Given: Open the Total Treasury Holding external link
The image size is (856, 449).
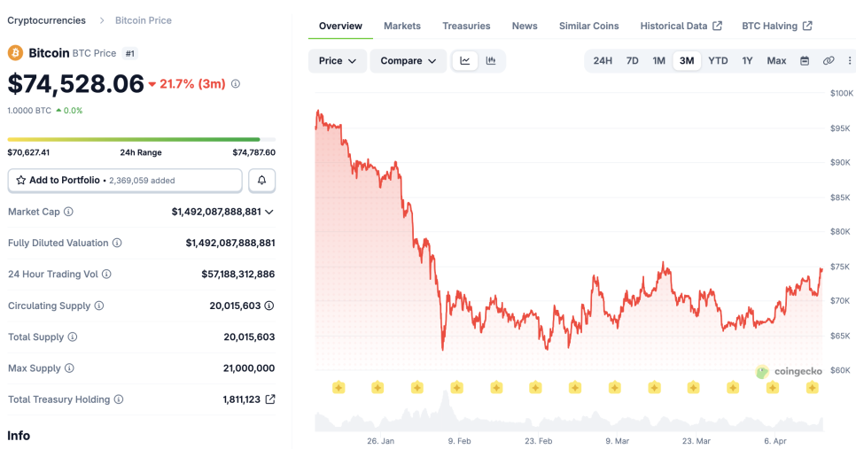Looking at the screenshot, I should pyautogui.click(x=270, y=399).
